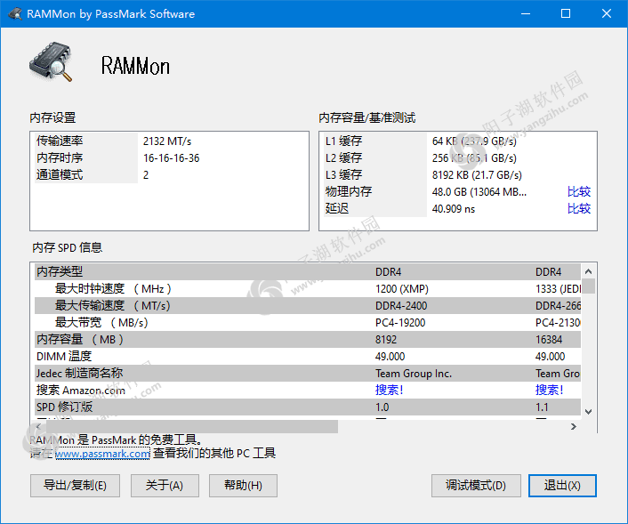Click SPD list scroll left arrow
Screen dimensions: 628x524
(x=38, y=426)
